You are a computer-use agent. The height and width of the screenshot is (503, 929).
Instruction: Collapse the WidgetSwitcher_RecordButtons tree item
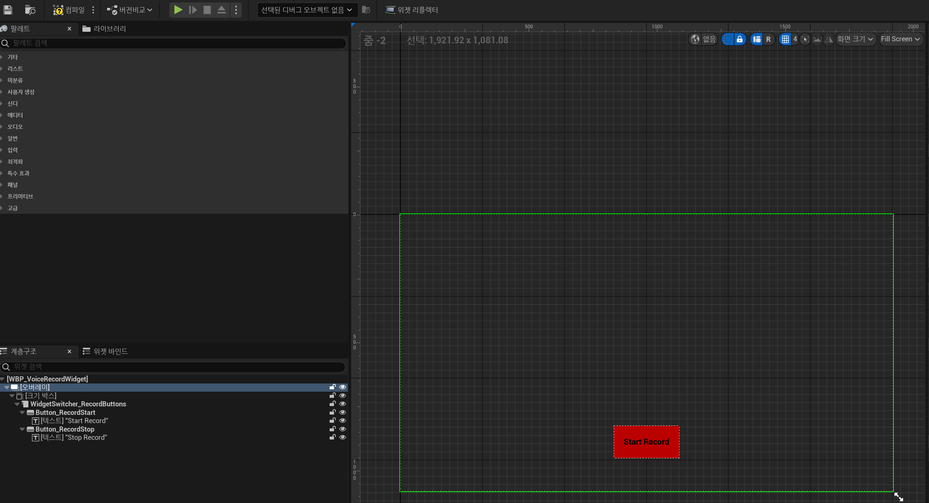[17, 404]
